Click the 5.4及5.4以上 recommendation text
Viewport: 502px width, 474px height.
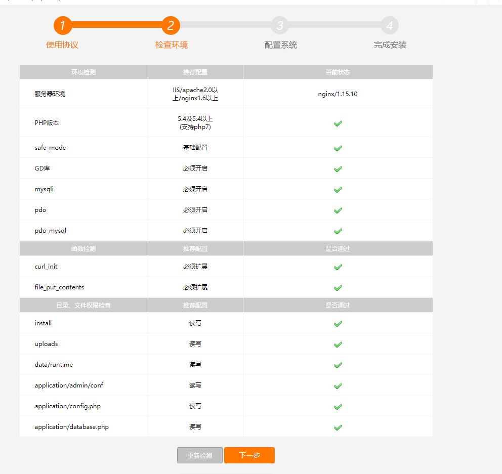click(x=195, y=119)
